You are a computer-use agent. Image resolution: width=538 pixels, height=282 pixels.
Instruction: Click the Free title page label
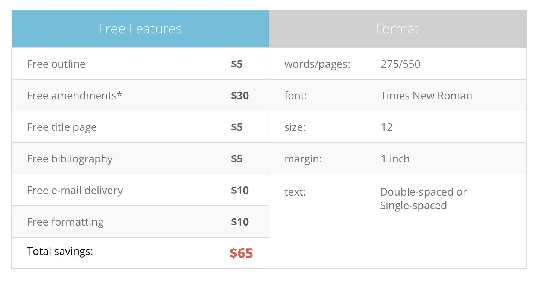point(62,127)
